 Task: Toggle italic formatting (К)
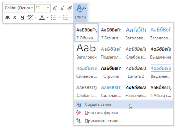(x=15, y=17)
